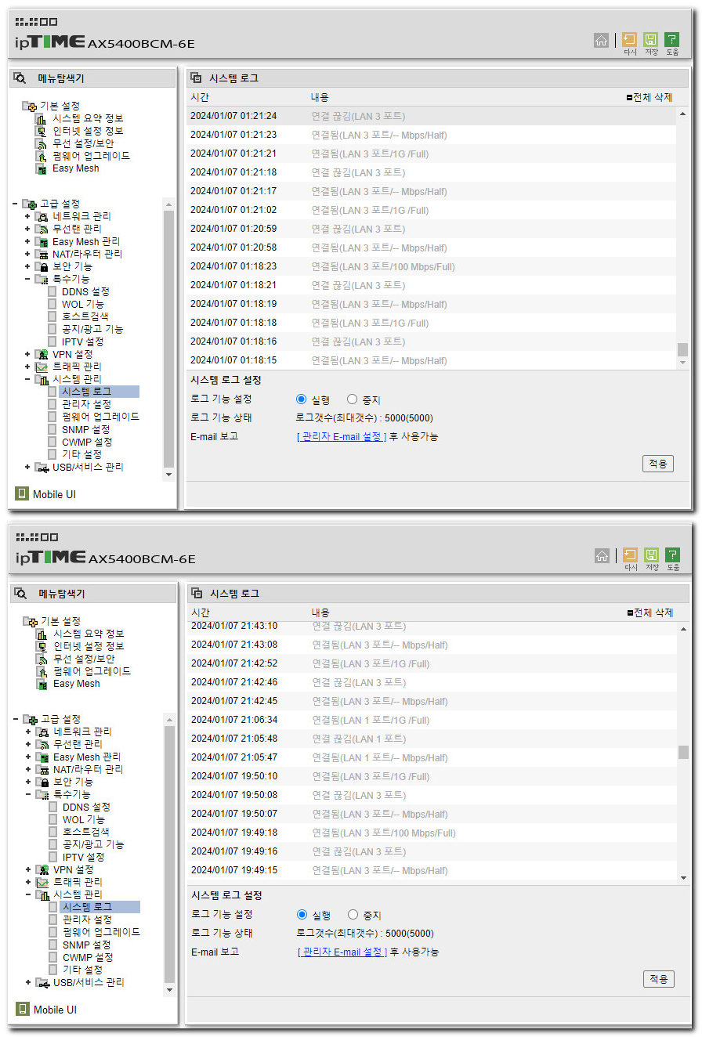
Task: Expand USB/서비스 관리 node in lower window
Action: click(x=28, y=982)
